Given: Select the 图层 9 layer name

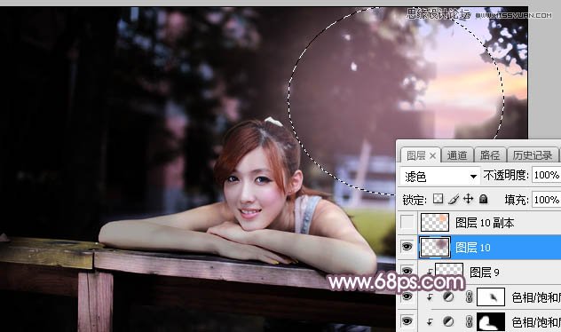Looking at the screenshot, I should tap(485, 273).
